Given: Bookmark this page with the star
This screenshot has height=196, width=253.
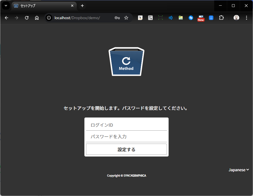Looking at the screenshot, I should [126, 18].
